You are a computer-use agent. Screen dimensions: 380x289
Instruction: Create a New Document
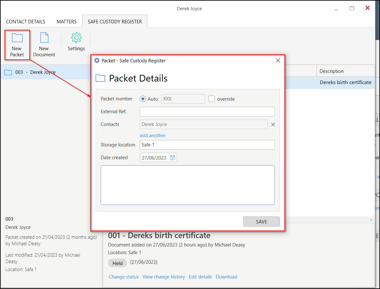tap(44, 45)
